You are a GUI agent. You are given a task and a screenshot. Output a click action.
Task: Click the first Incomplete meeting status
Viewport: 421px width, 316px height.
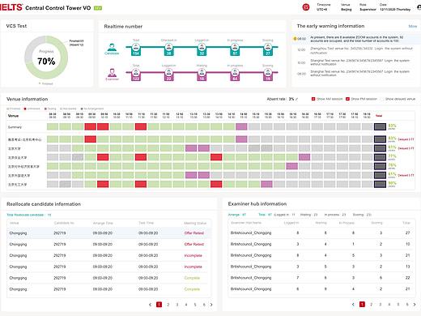coord(193,255)
